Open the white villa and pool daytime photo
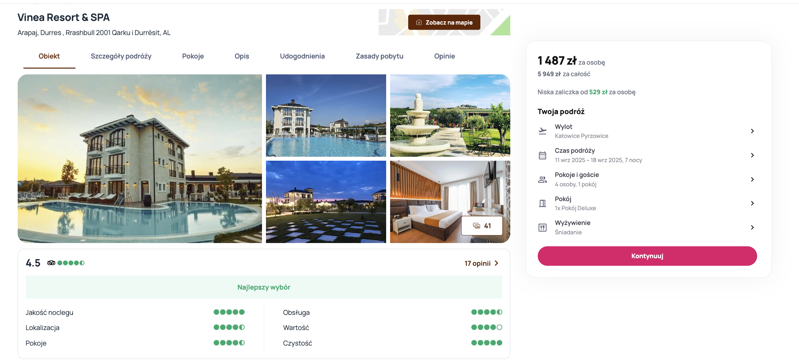The width and height of the screenshot is (799, 364). coord(326,116)
